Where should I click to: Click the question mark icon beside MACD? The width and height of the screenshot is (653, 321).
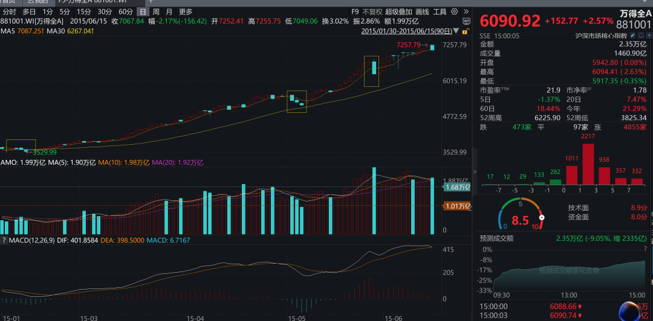coord(3,241)
